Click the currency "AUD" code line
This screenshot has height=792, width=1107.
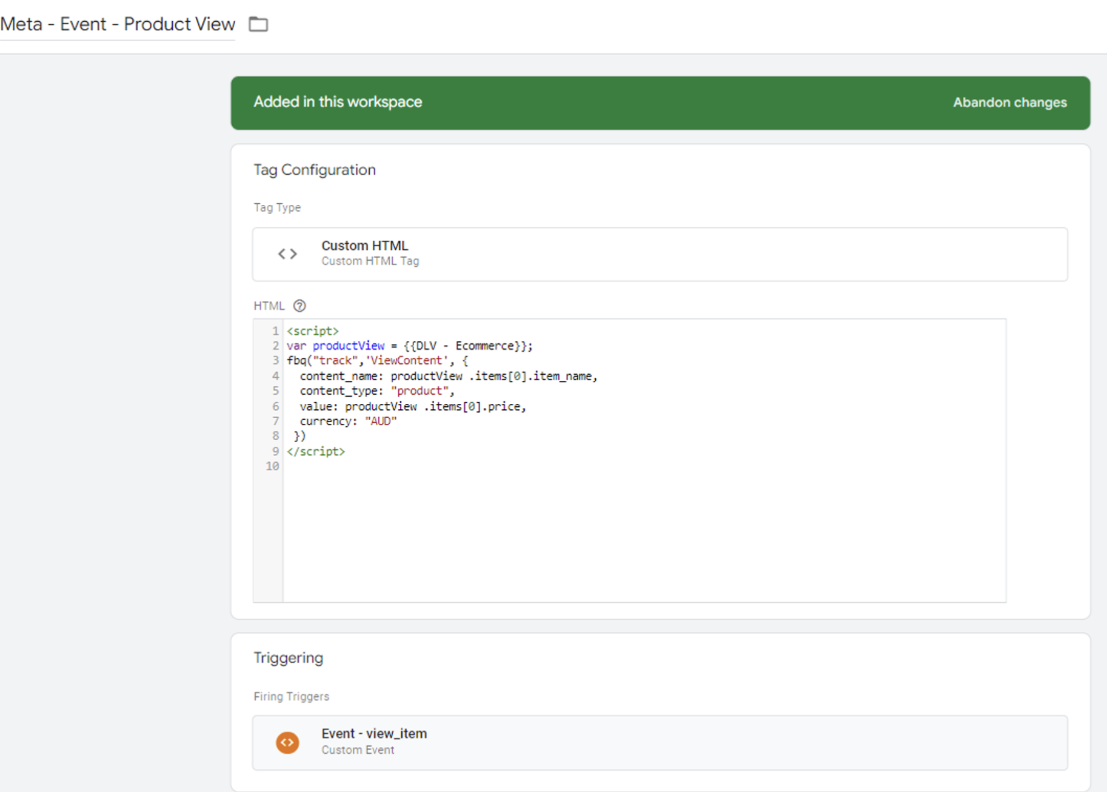click(x=348, y=421)
